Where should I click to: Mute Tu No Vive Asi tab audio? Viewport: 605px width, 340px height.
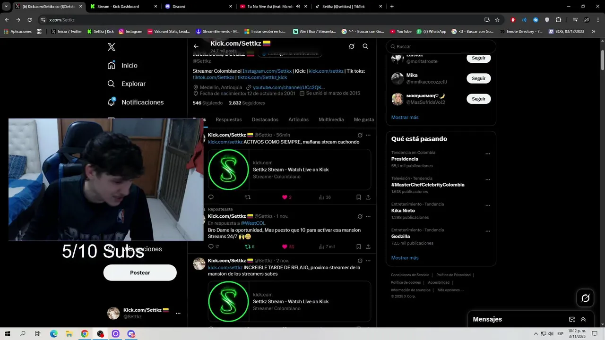click(298, 6)
